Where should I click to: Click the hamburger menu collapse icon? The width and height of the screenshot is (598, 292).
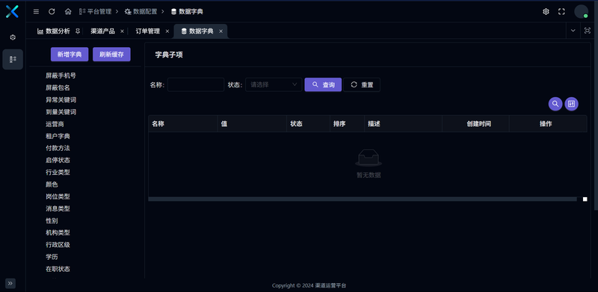point(36,11)
